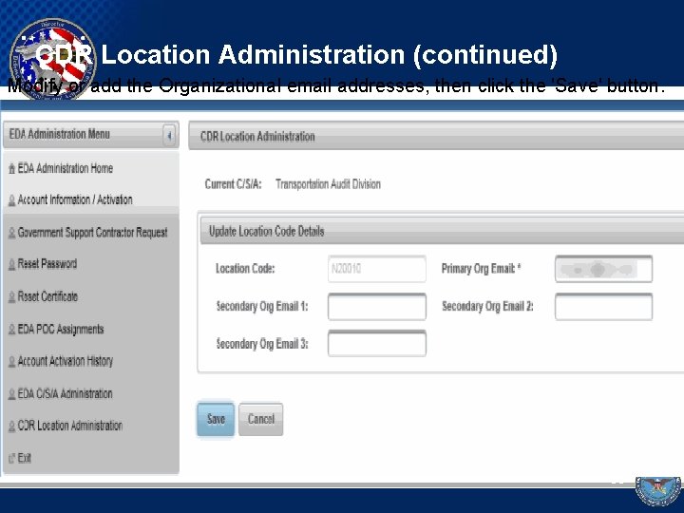
Task: Open EDA C/S/A Administration
Action: click(x=65, y=393)
